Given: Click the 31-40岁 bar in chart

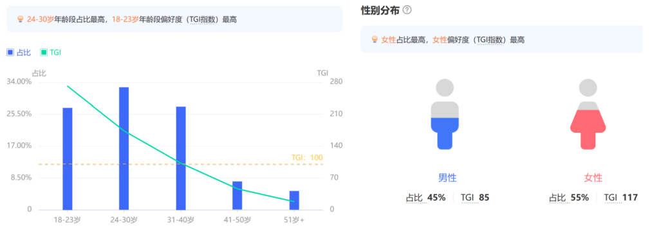Looking at the screenshot, I should tap(181, 158).
